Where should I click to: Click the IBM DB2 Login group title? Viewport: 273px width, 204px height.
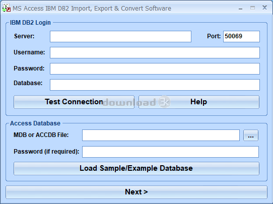30,23
